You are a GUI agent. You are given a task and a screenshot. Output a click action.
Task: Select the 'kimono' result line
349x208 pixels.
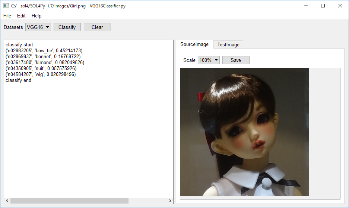45,62
